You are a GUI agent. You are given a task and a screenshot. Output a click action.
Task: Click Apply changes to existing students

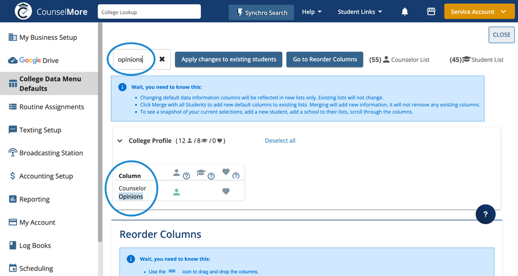pos(228,60)
